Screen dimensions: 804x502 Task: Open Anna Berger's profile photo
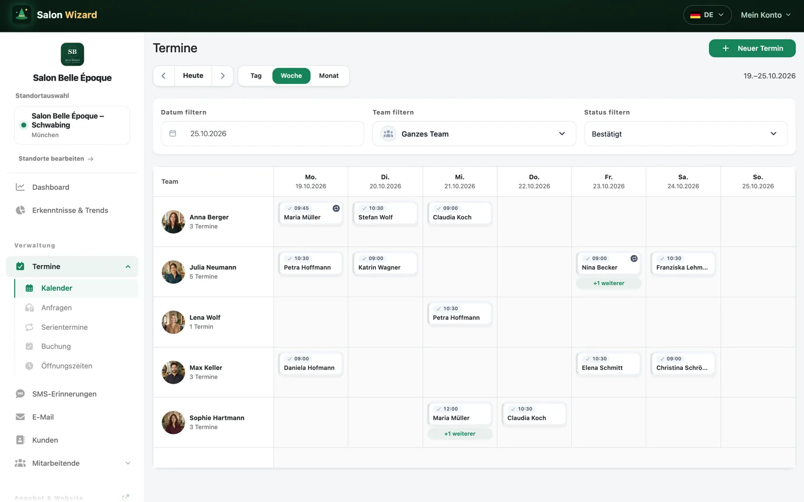tap(173, 222)
